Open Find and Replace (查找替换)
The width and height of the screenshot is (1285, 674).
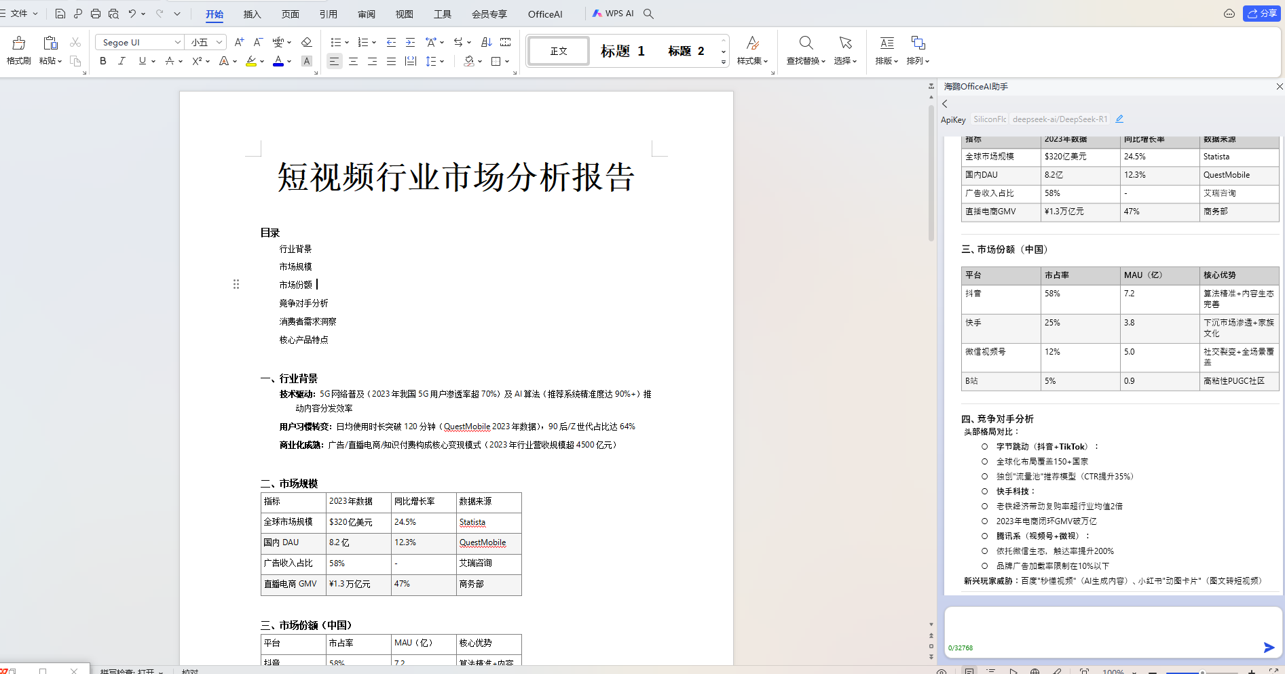pyautogui.click(x=806, y=50)
